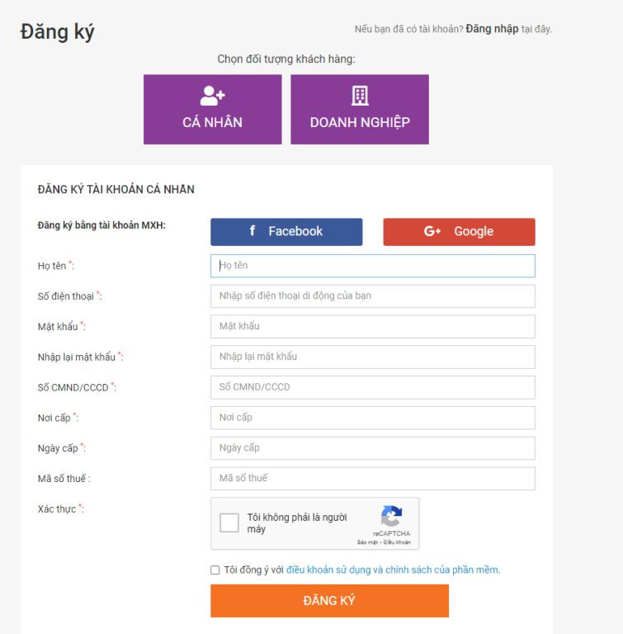Image resolution: width=623 pixels, height=634 pixels.
Task: Focus the Số CMND/CCCD input field
Action: 373,387
